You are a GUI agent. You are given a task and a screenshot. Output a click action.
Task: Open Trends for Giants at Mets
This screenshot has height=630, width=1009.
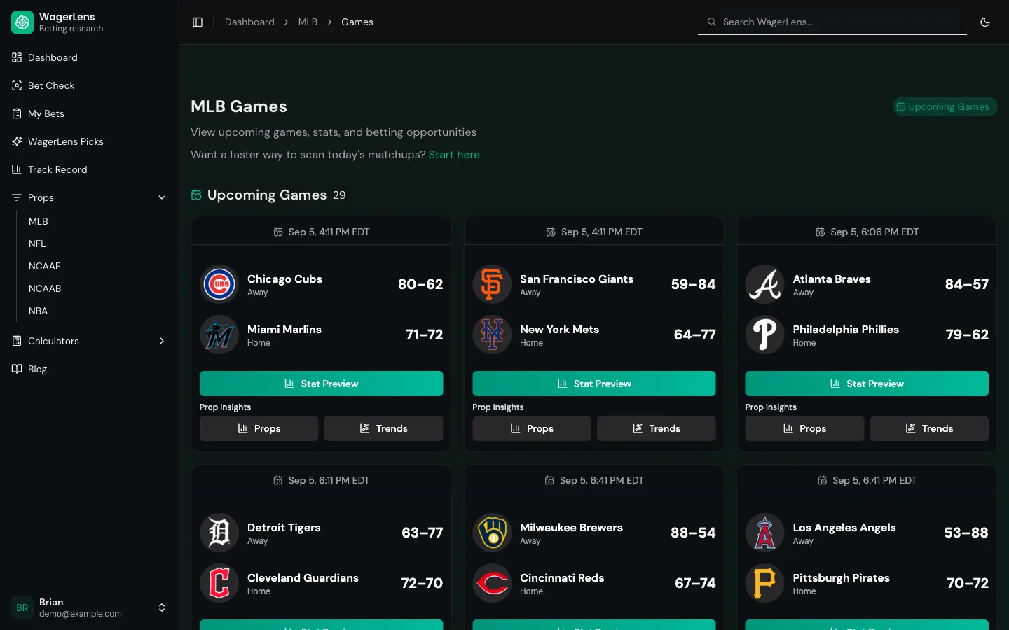tap(657, 428)
